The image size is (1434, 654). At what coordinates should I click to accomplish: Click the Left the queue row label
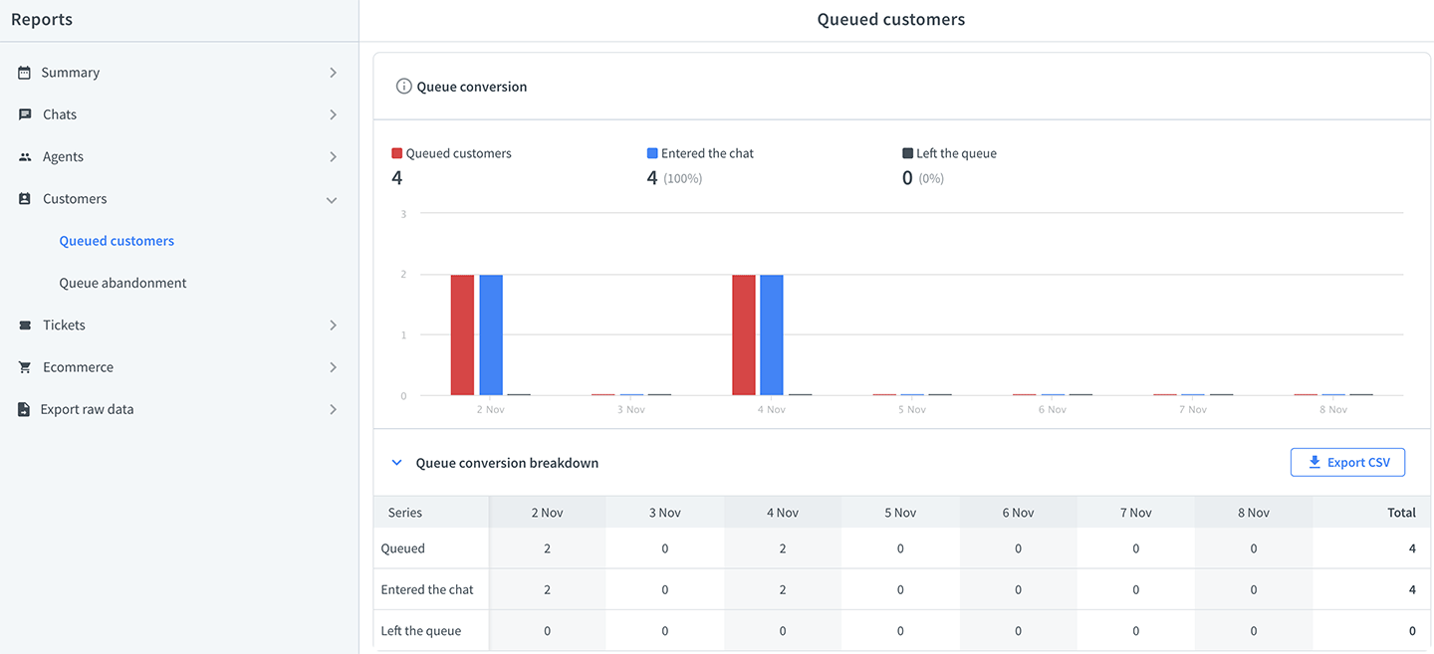point(421,630)
